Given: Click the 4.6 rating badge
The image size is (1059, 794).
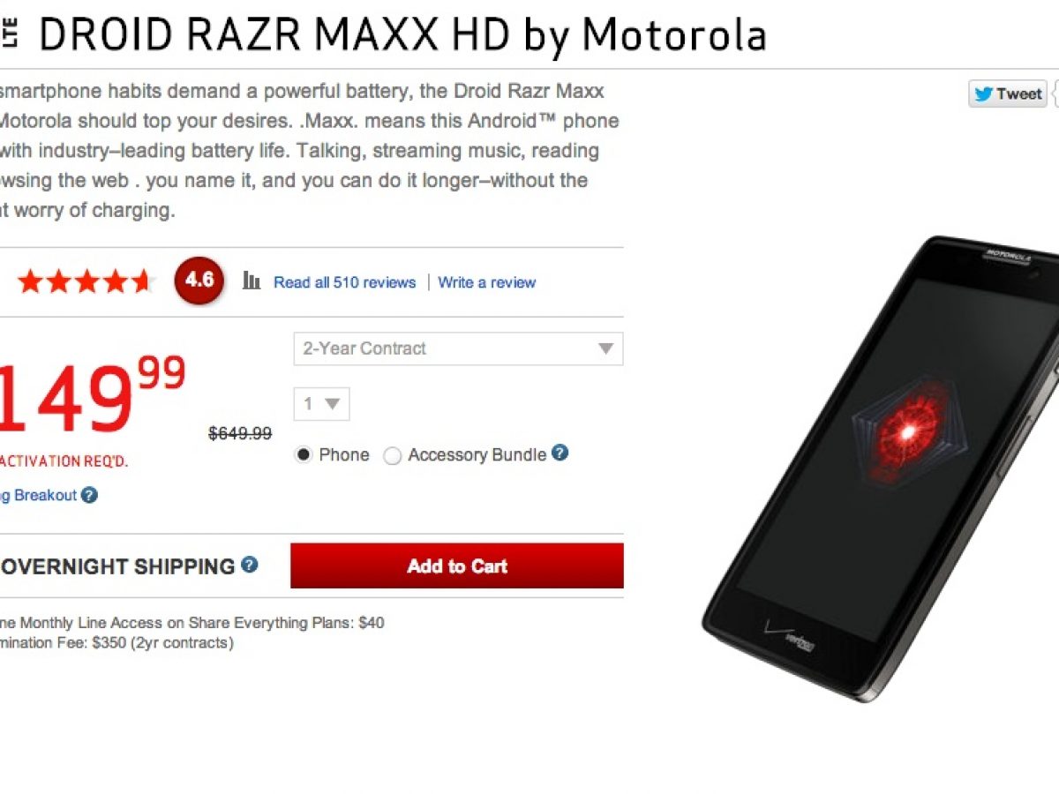Looking at the screenshot, I should coord(199,281).
